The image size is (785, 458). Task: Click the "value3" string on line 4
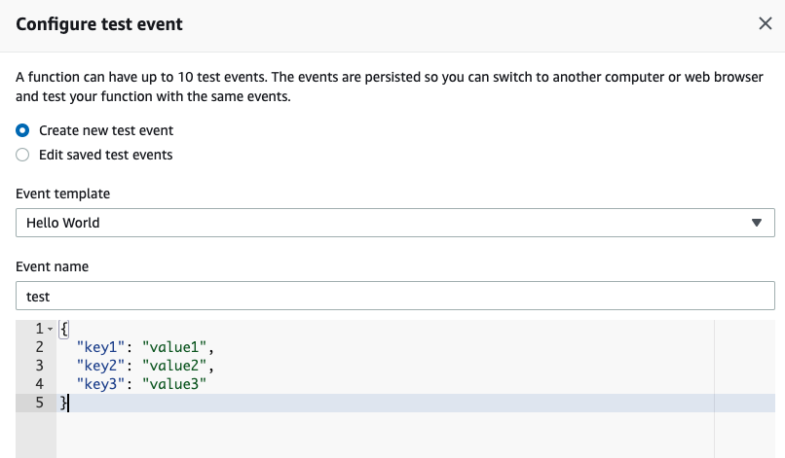[174, 384]
